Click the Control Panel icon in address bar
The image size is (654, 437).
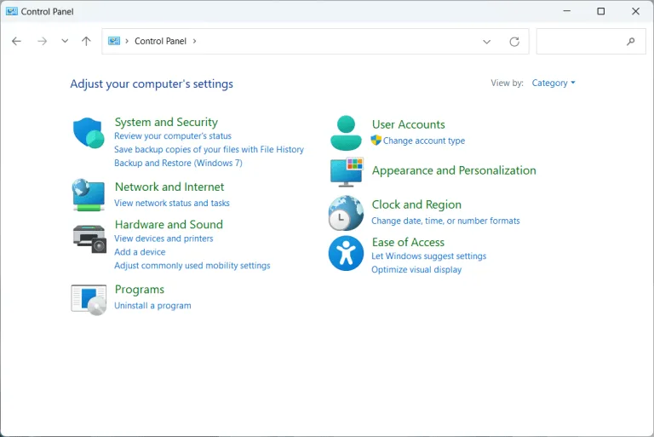pyautogui.click(x=114, y=41)
